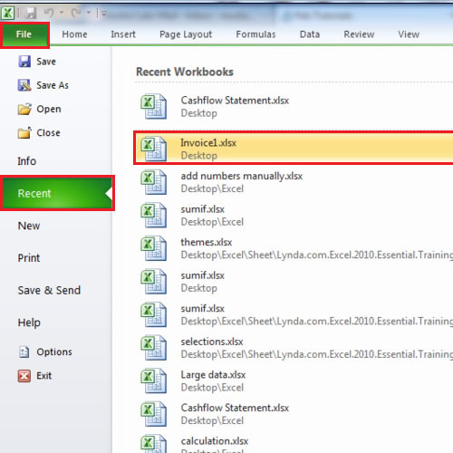Click workbook icon beside themes.xlsx
453x453 pixels.
(153, 248)
